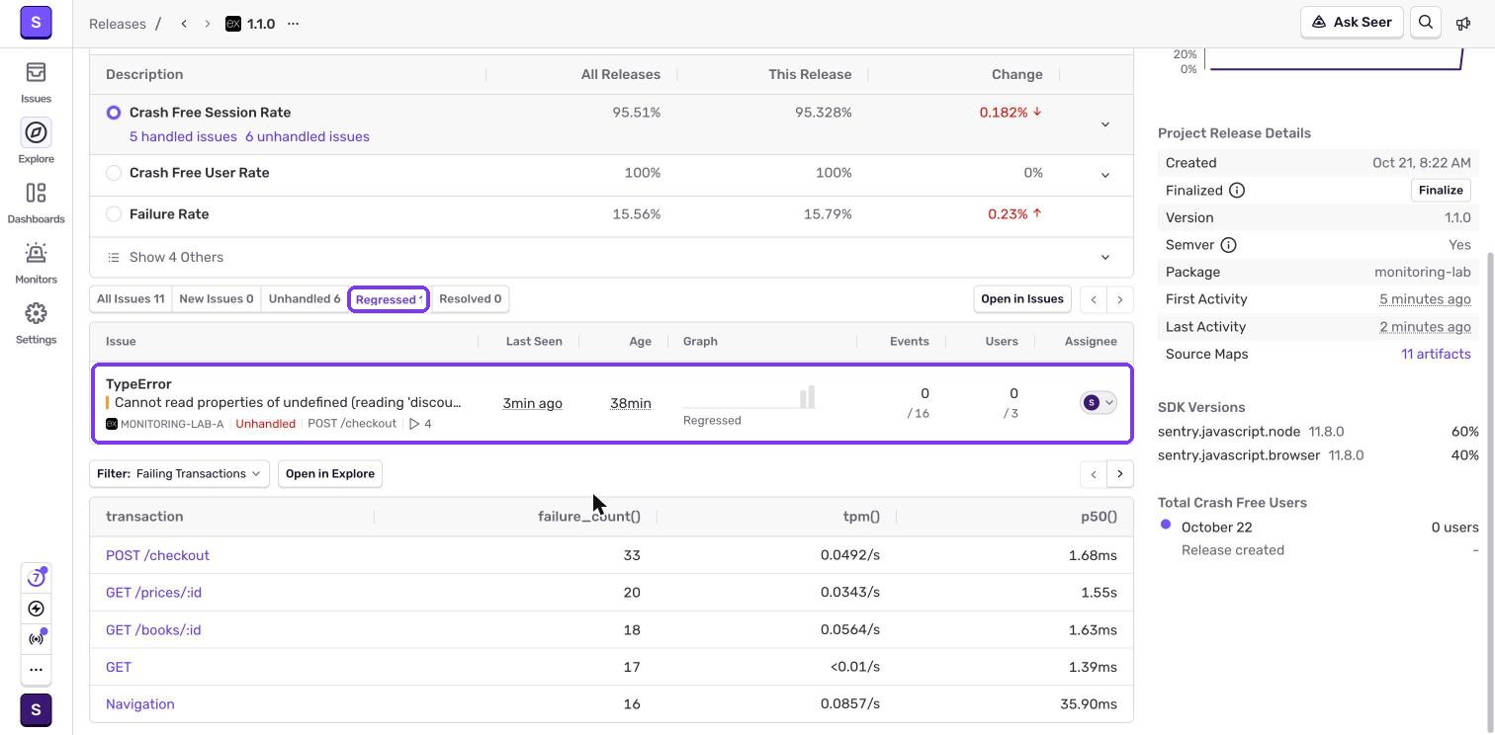Open the TypeError issue title
This screenshot has height=735, width=1495.
(138, 384)
